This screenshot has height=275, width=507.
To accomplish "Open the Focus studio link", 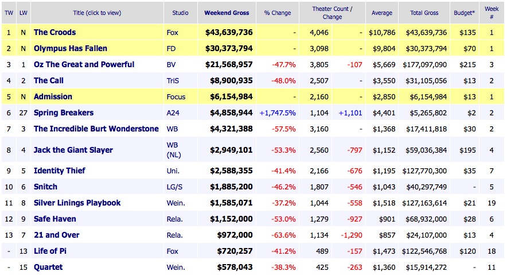I will click(175, 96).
